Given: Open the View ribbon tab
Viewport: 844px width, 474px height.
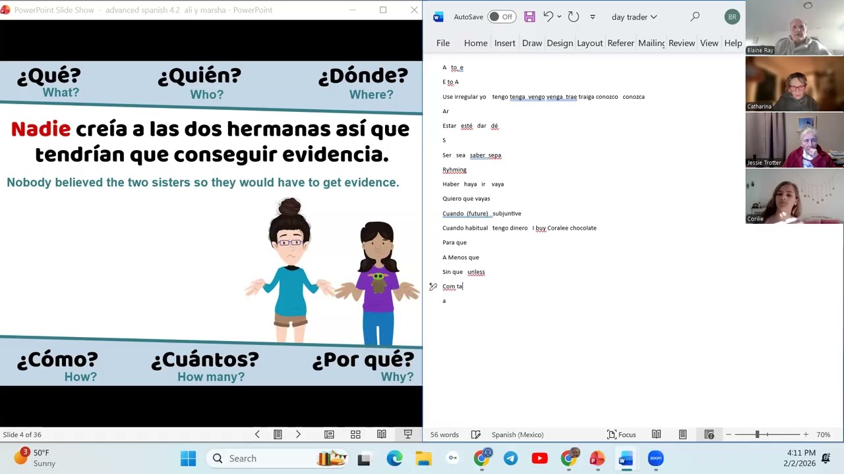Looking at the screenshot, I should (709, 43).
